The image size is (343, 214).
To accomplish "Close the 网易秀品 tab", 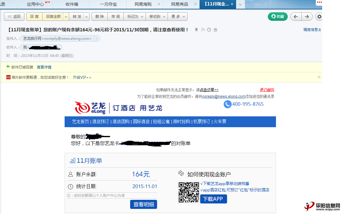I will (x=196, y=4).
